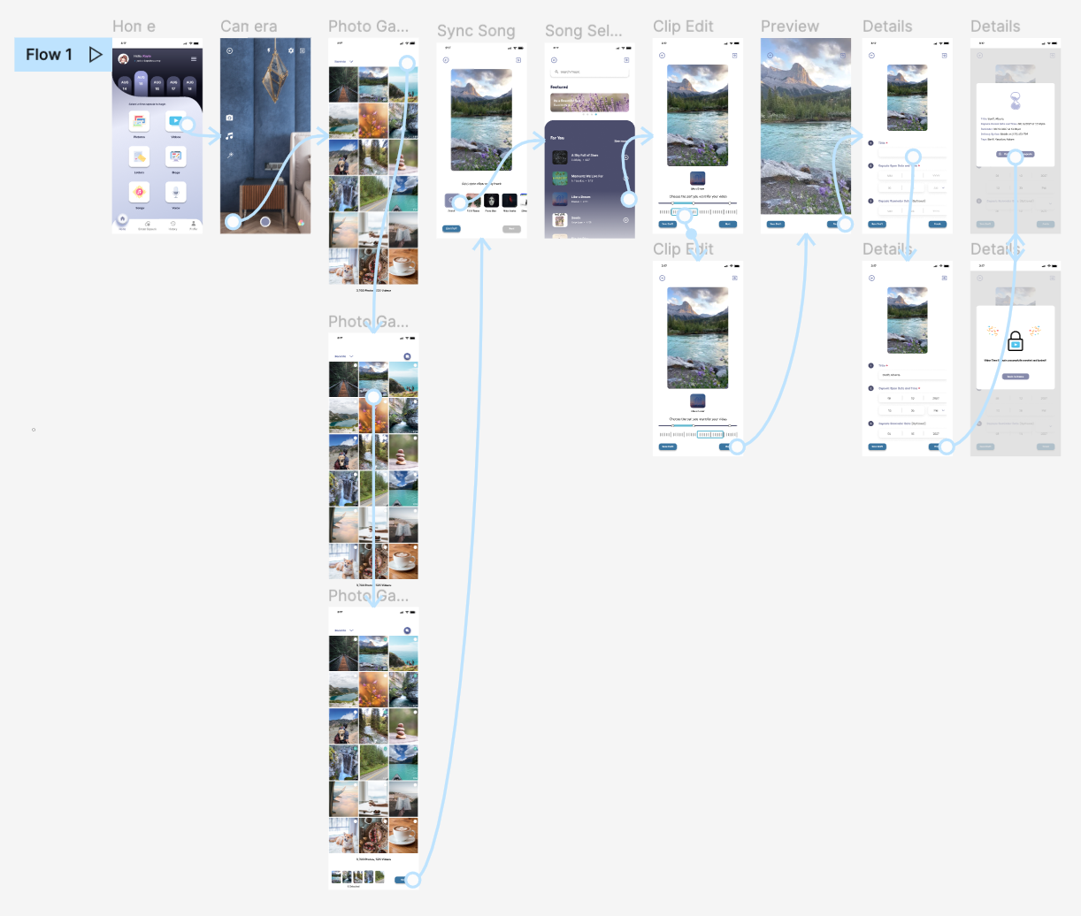Toggle the flash icon in Camera frame
The height and width of the screenshot is (916, 1081).
point(269,50)
